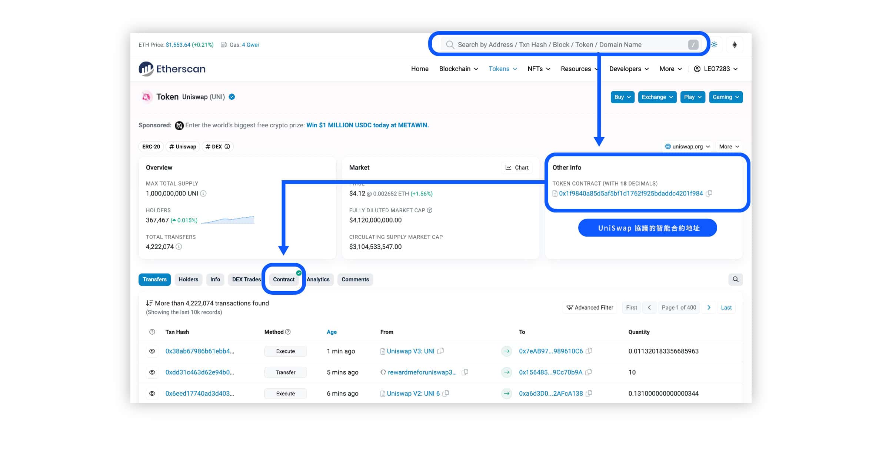Click the 4 Gwei gas price link
This screenshot has width=889, height=465.
(250, 45)
